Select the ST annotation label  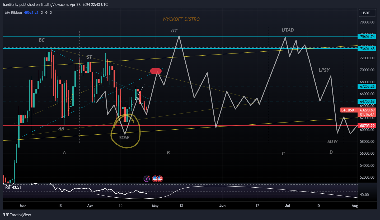point(89,57)
